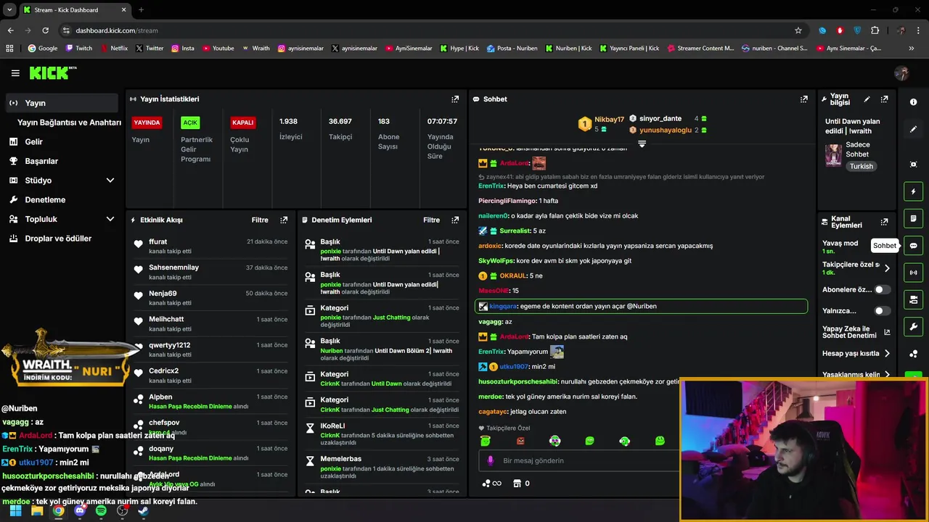Open Steam from the Windows taskbar

143,511
